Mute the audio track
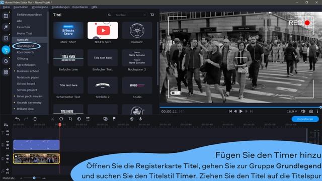Screen dimensions: 322x181 click(x=8, y=170)
